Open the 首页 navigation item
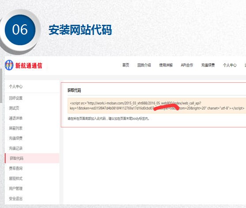 click(x=126, y=65)
